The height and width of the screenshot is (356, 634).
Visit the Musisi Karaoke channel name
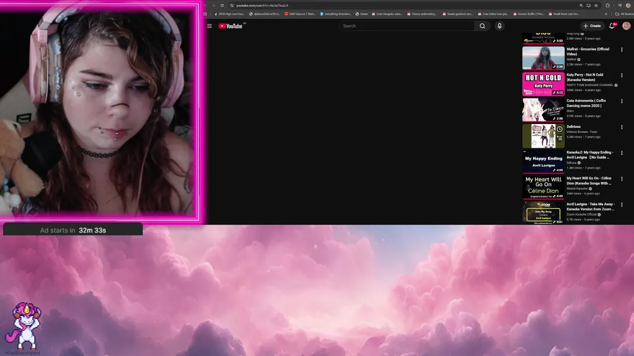[x=577, y=188]
